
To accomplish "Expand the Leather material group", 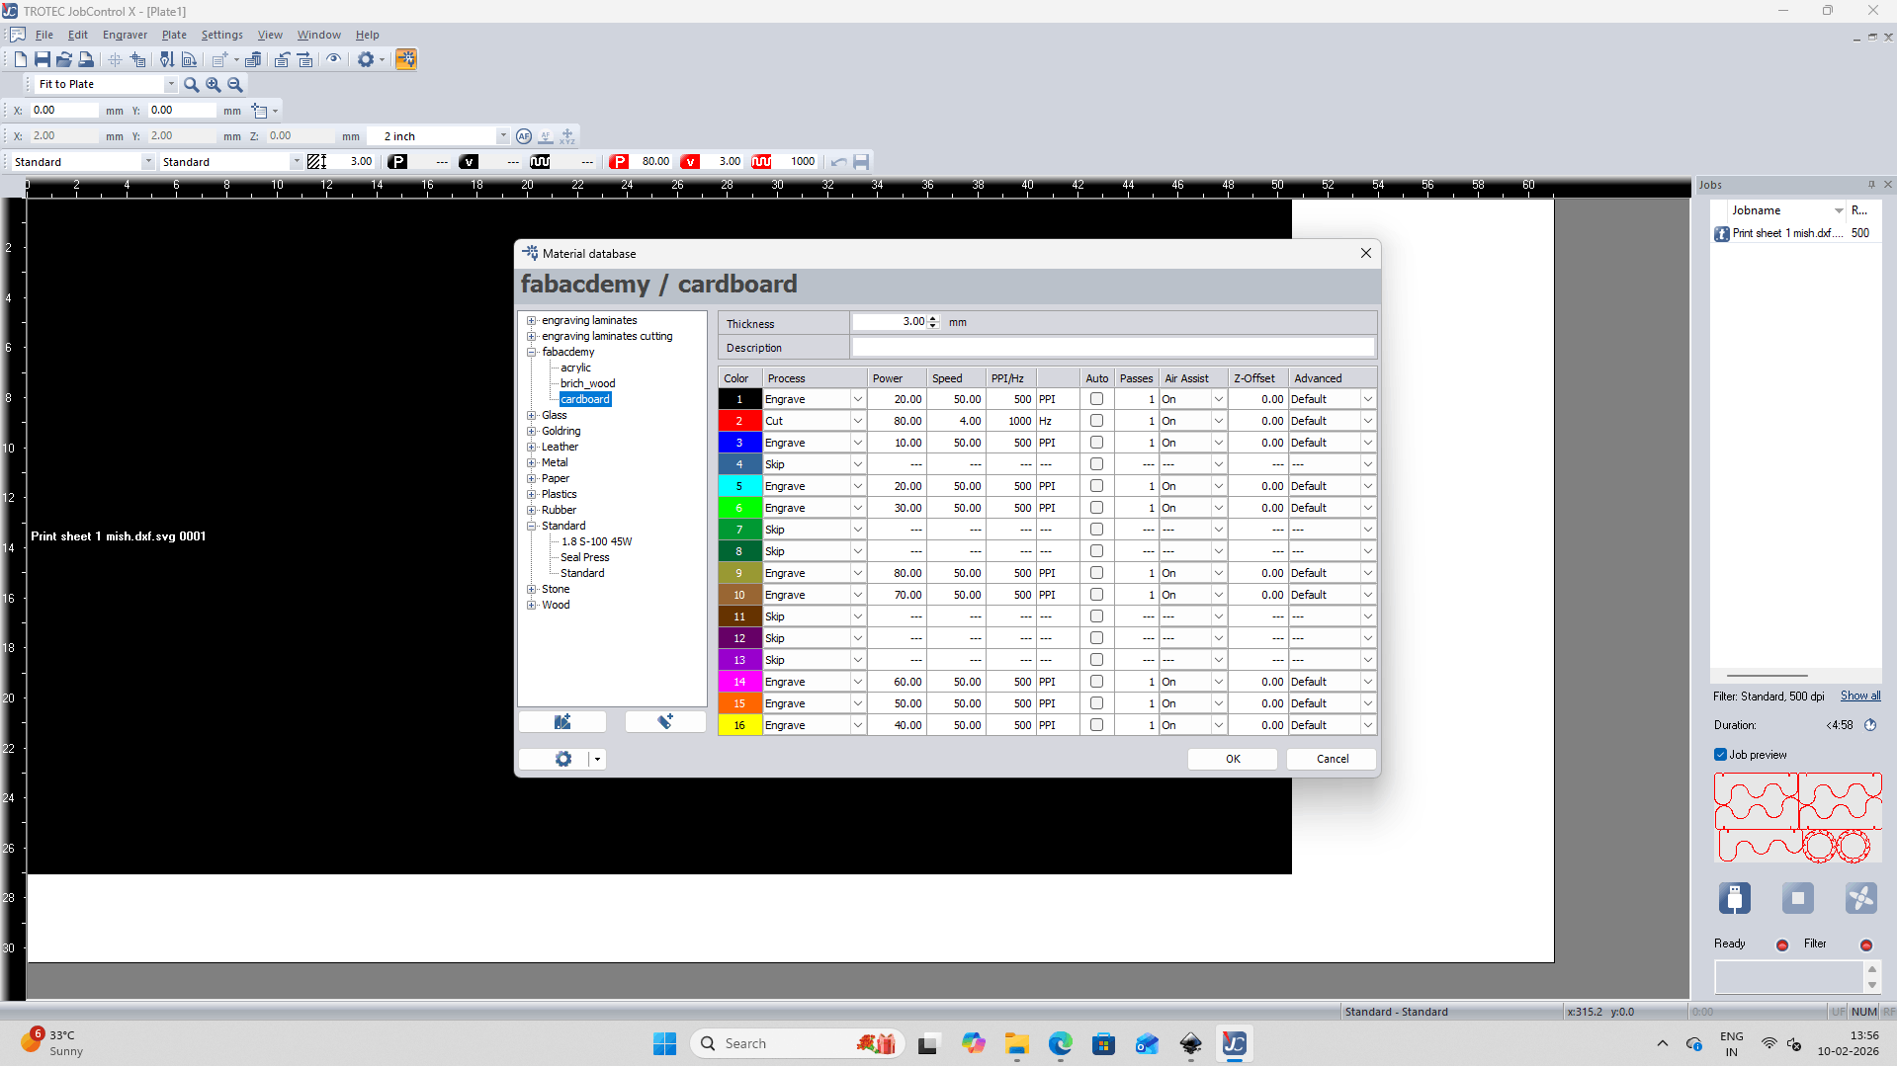I will (532, 448).
